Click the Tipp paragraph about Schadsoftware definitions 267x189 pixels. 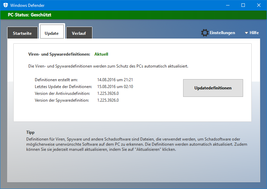click(136, 144)
